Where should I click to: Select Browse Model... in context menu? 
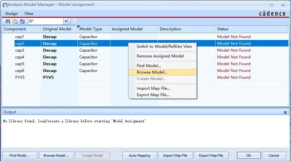tap(162, 72)
